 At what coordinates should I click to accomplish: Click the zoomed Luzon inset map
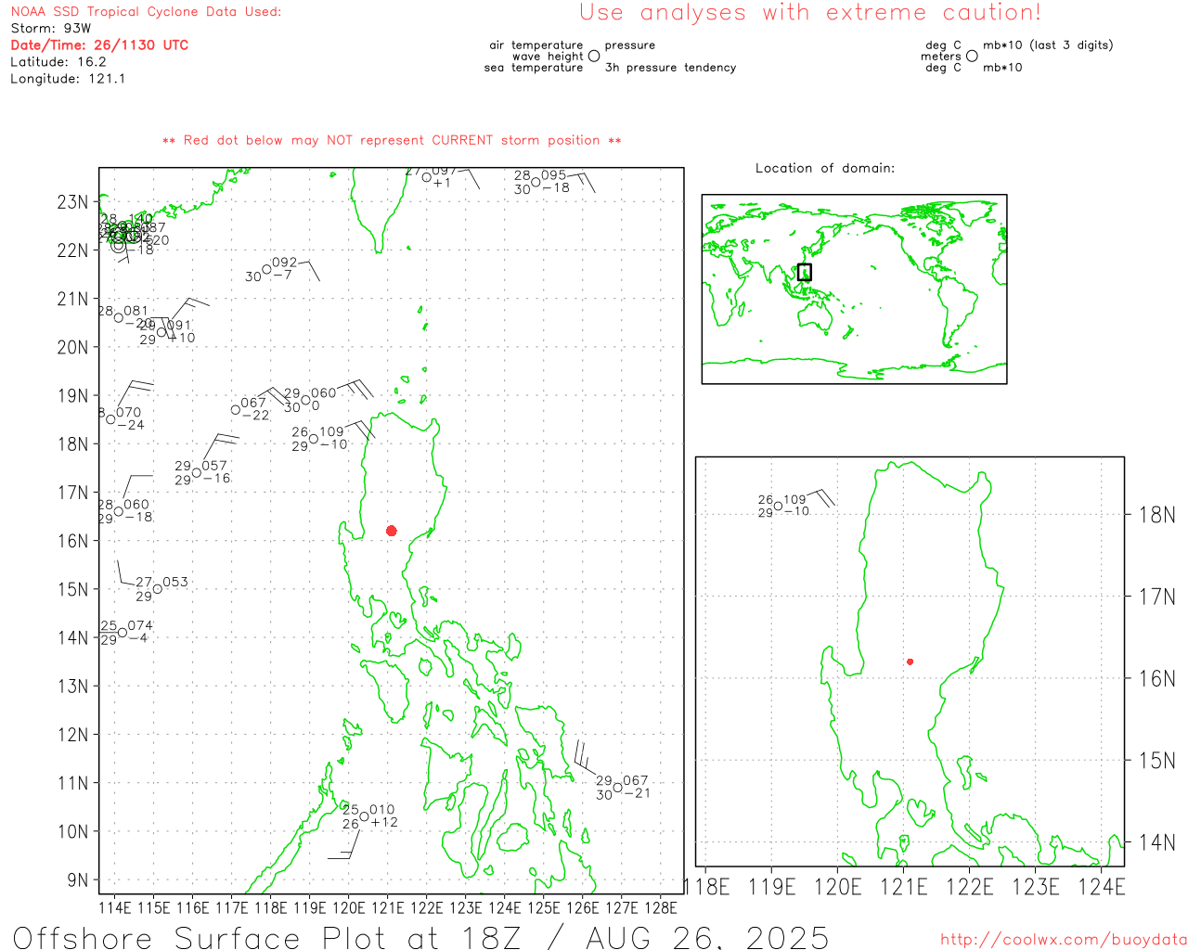click(x=910, y=661)
